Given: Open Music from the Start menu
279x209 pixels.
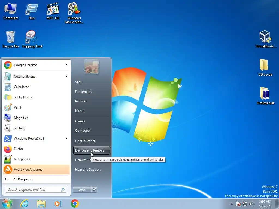Looking at the screenshot, I should (x=92, y=111).
